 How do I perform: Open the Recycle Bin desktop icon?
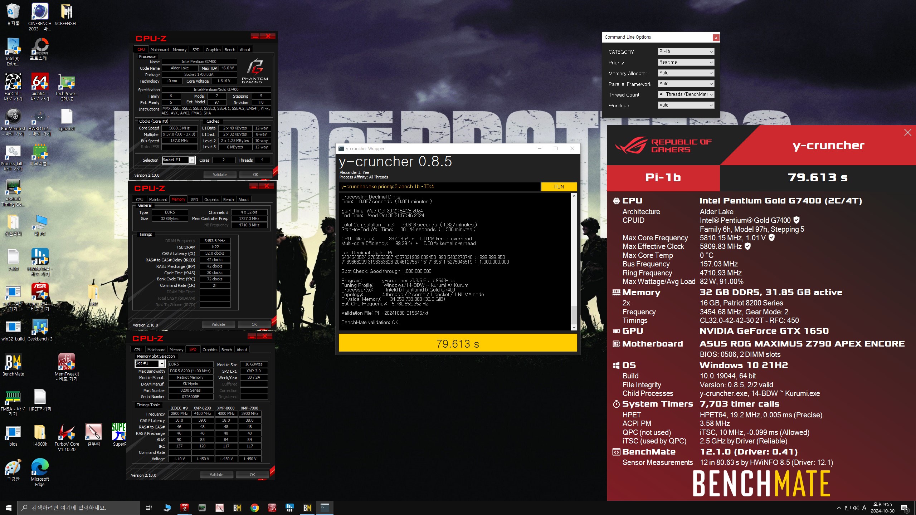[x=13, y=14]
